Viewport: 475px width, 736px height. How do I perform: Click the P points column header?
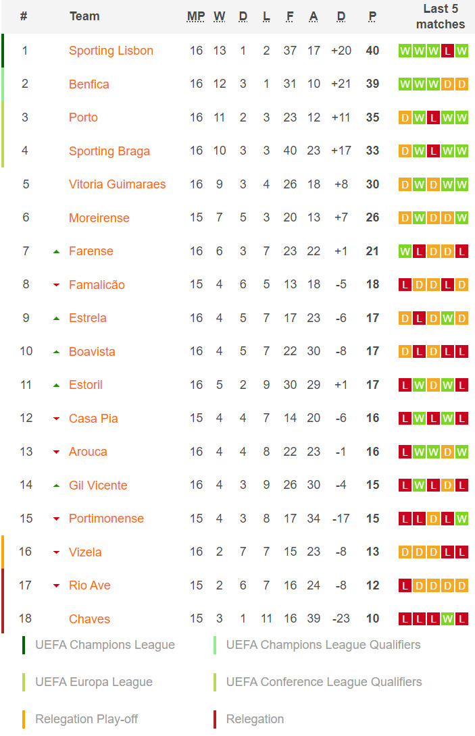[372, 16]
